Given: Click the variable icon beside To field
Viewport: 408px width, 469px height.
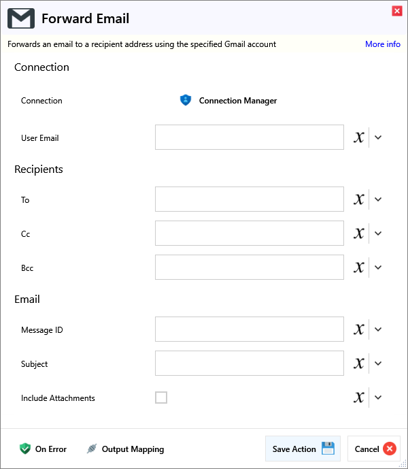Looking at the screenshot, I should [359, 199].
